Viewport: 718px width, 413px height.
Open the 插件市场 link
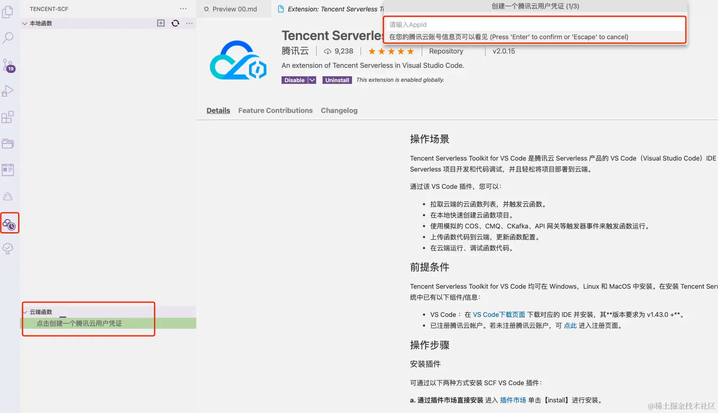(x=513, y=400)
